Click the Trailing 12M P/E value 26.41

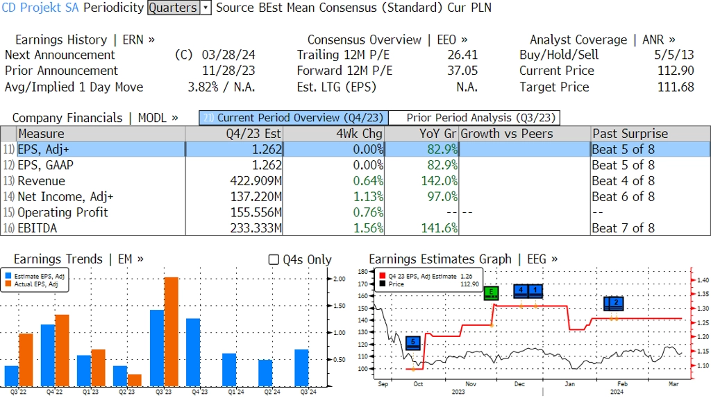click(462, 55)
